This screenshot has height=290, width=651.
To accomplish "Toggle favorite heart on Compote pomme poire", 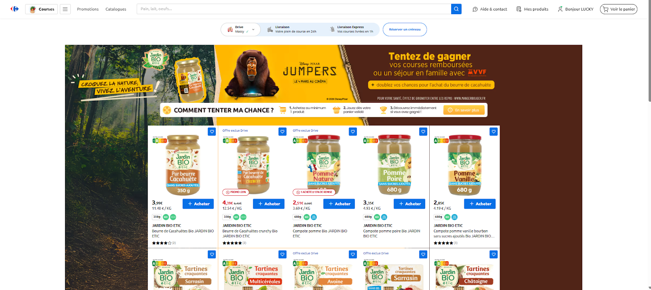I will click(423, 132).
